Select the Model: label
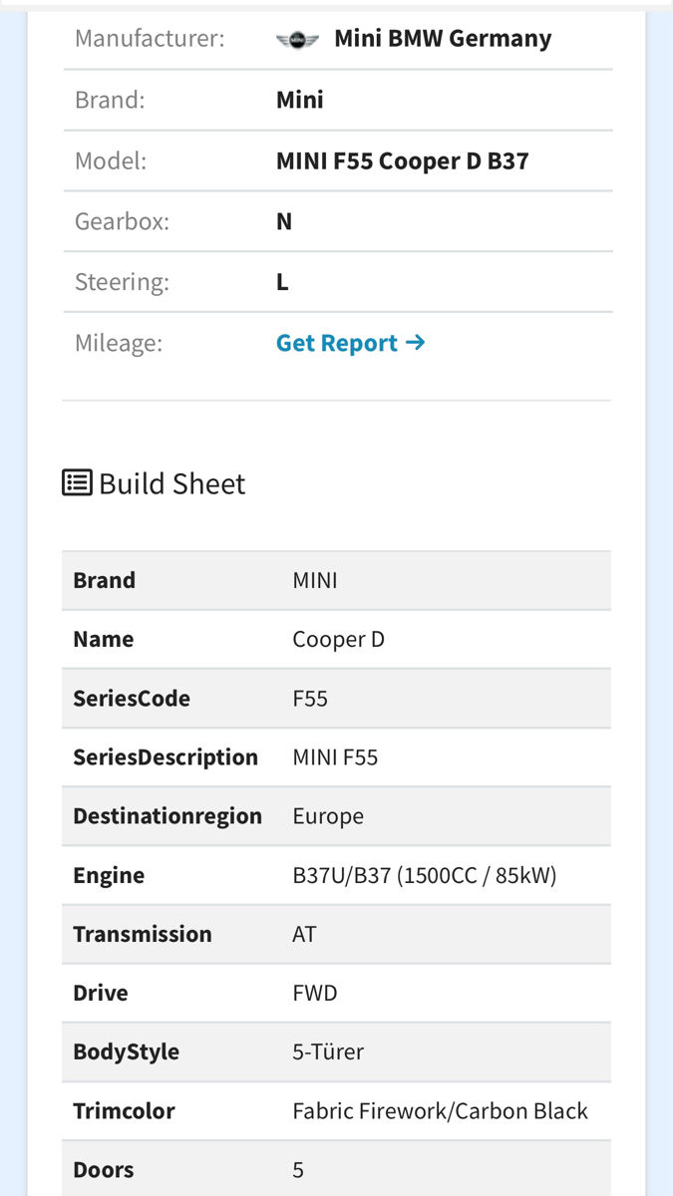Viewport: 673px width, 1196px height. point(111,160)
